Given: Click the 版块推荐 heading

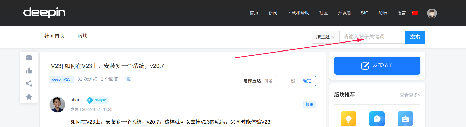Looking at the screenshot, I should coord(344,95).
